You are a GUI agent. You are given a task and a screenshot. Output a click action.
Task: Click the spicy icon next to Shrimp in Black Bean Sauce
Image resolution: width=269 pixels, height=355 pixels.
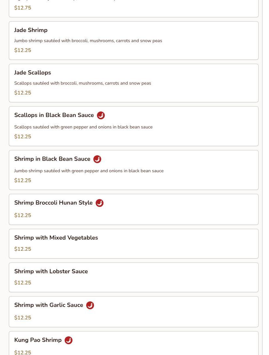point(97,159)
